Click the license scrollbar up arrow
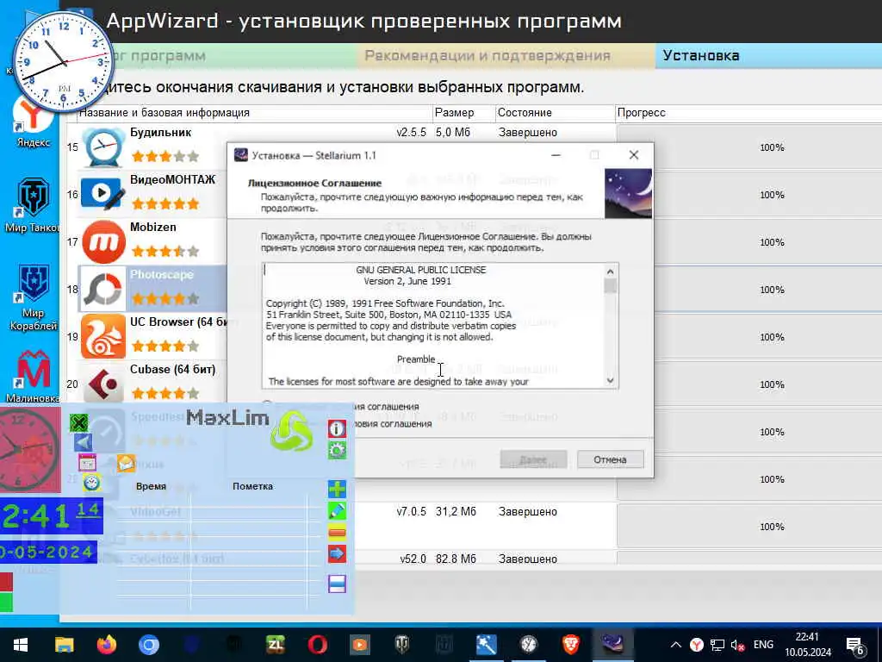This screenshot has width=882, height=662. (611, 272)
